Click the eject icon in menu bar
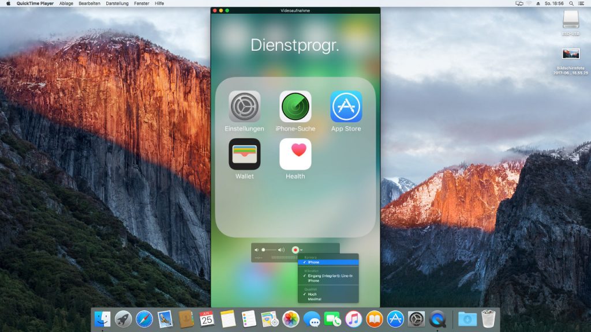Image resolution: width=591 pixels, height=332 pixels. pos(538,3)
